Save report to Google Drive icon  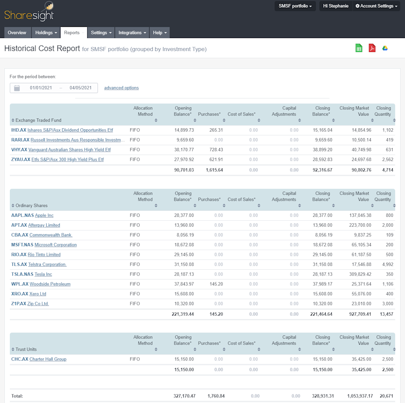coord(385,48)
